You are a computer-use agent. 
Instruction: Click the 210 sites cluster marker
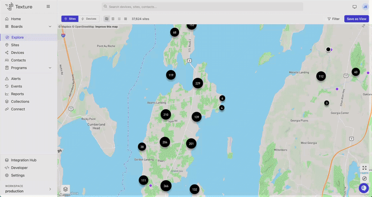tap(166, 114)
